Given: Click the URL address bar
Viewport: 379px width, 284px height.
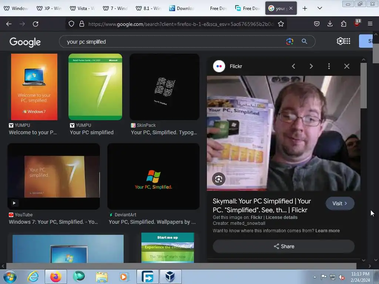Looking at the screenshot, I should (x=181, y=24).
